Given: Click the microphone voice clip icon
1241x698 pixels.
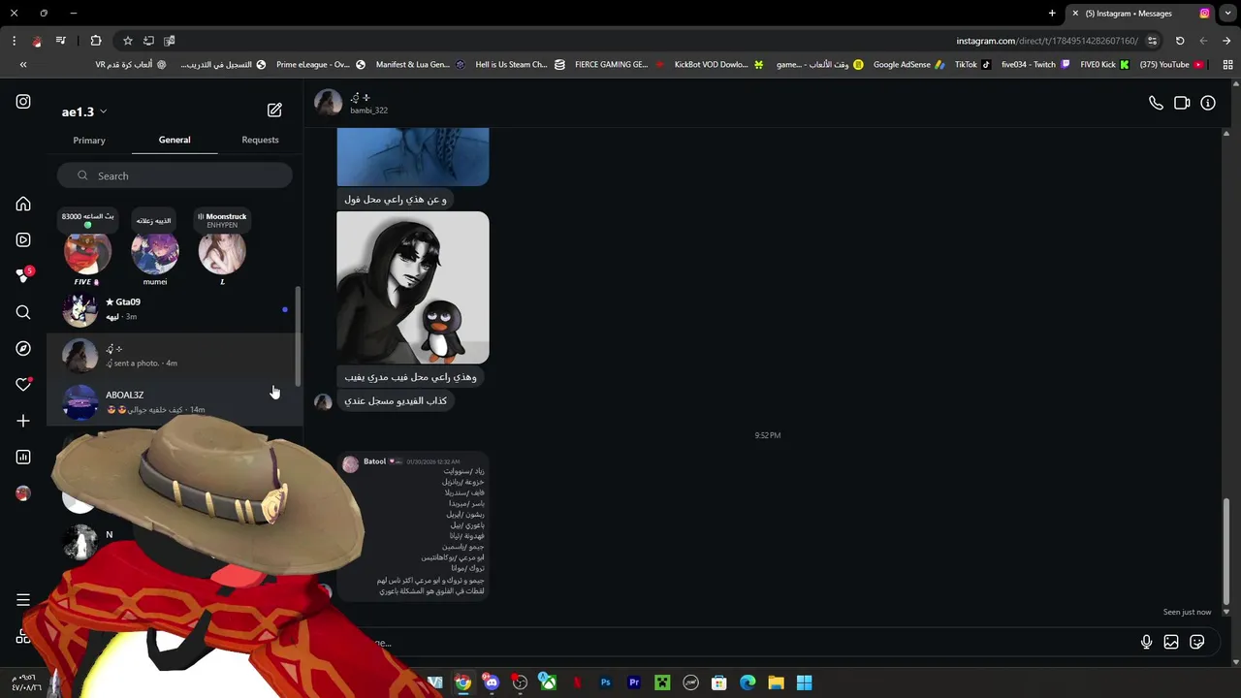Looking at the screenshot, I should [1146, 642].
